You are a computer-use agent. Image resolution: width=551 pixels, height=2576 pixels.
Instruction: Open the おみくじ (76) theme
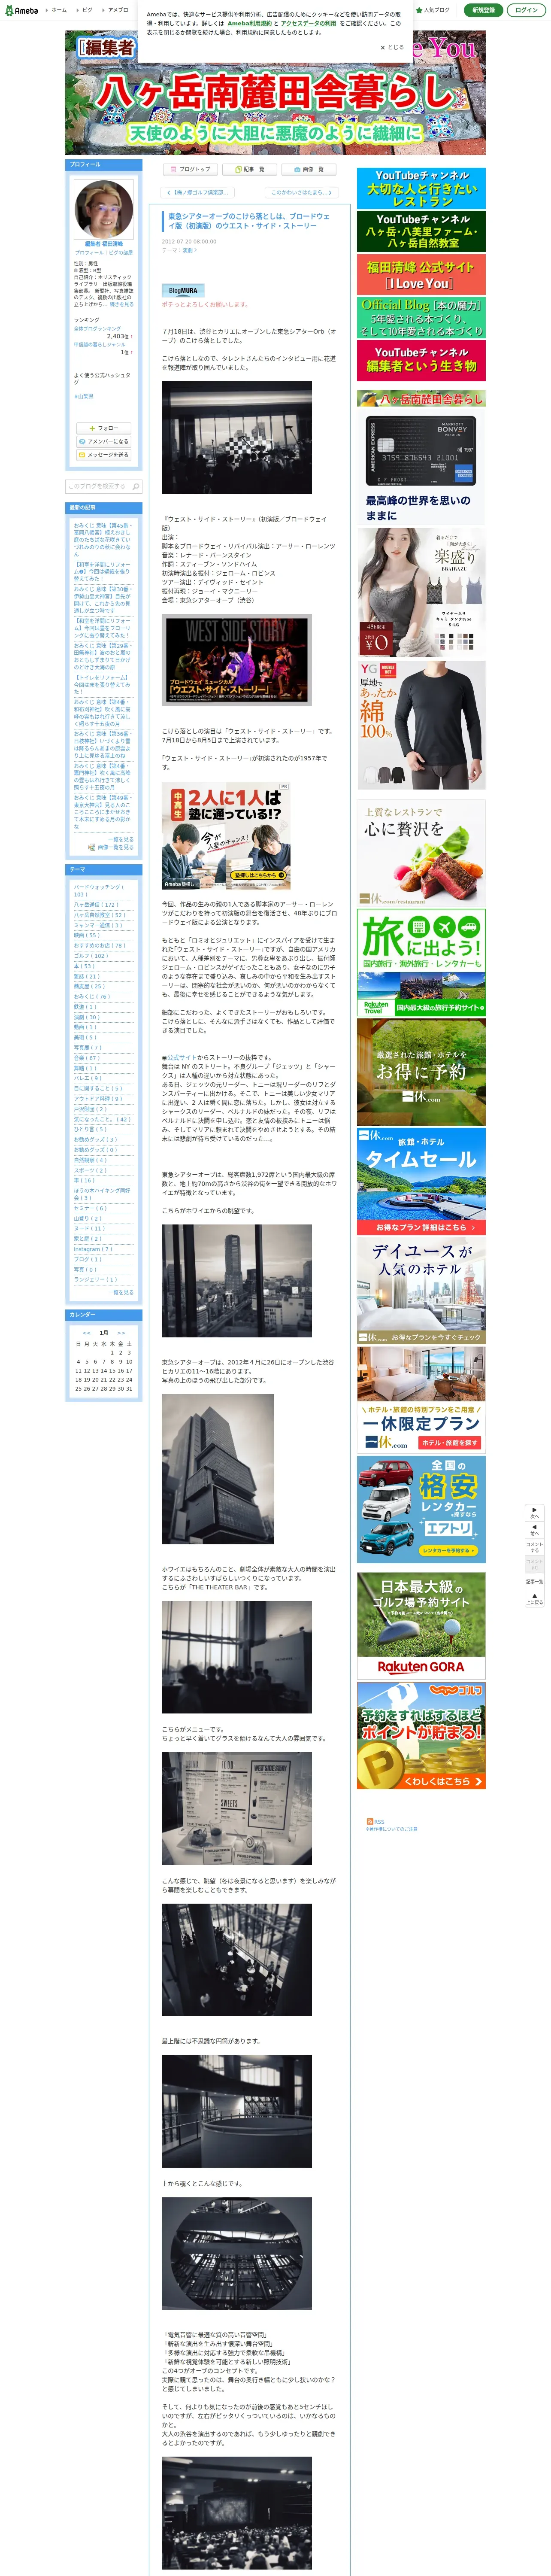[92, 997]
